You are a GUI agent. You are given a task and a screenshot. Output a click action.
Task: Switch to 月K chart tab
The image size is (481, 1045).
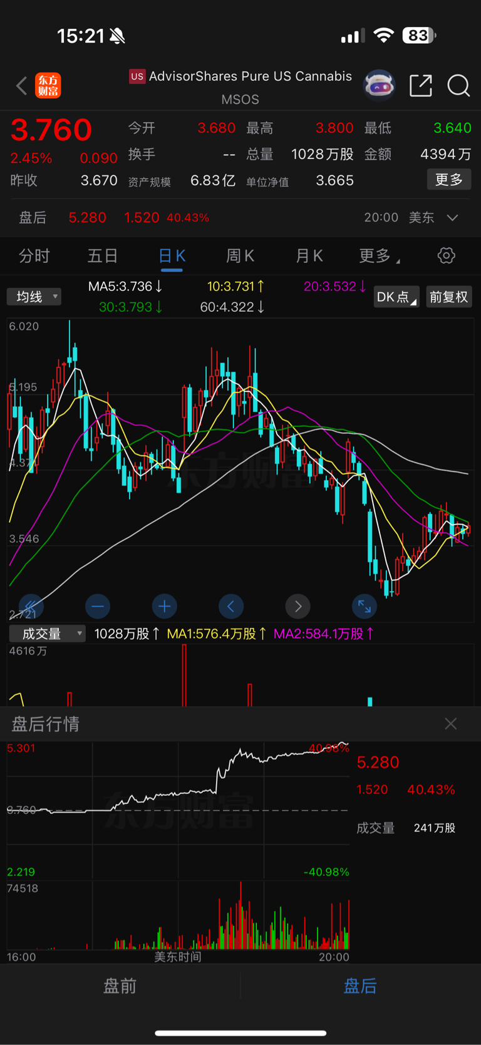click(x=309, y=255)
